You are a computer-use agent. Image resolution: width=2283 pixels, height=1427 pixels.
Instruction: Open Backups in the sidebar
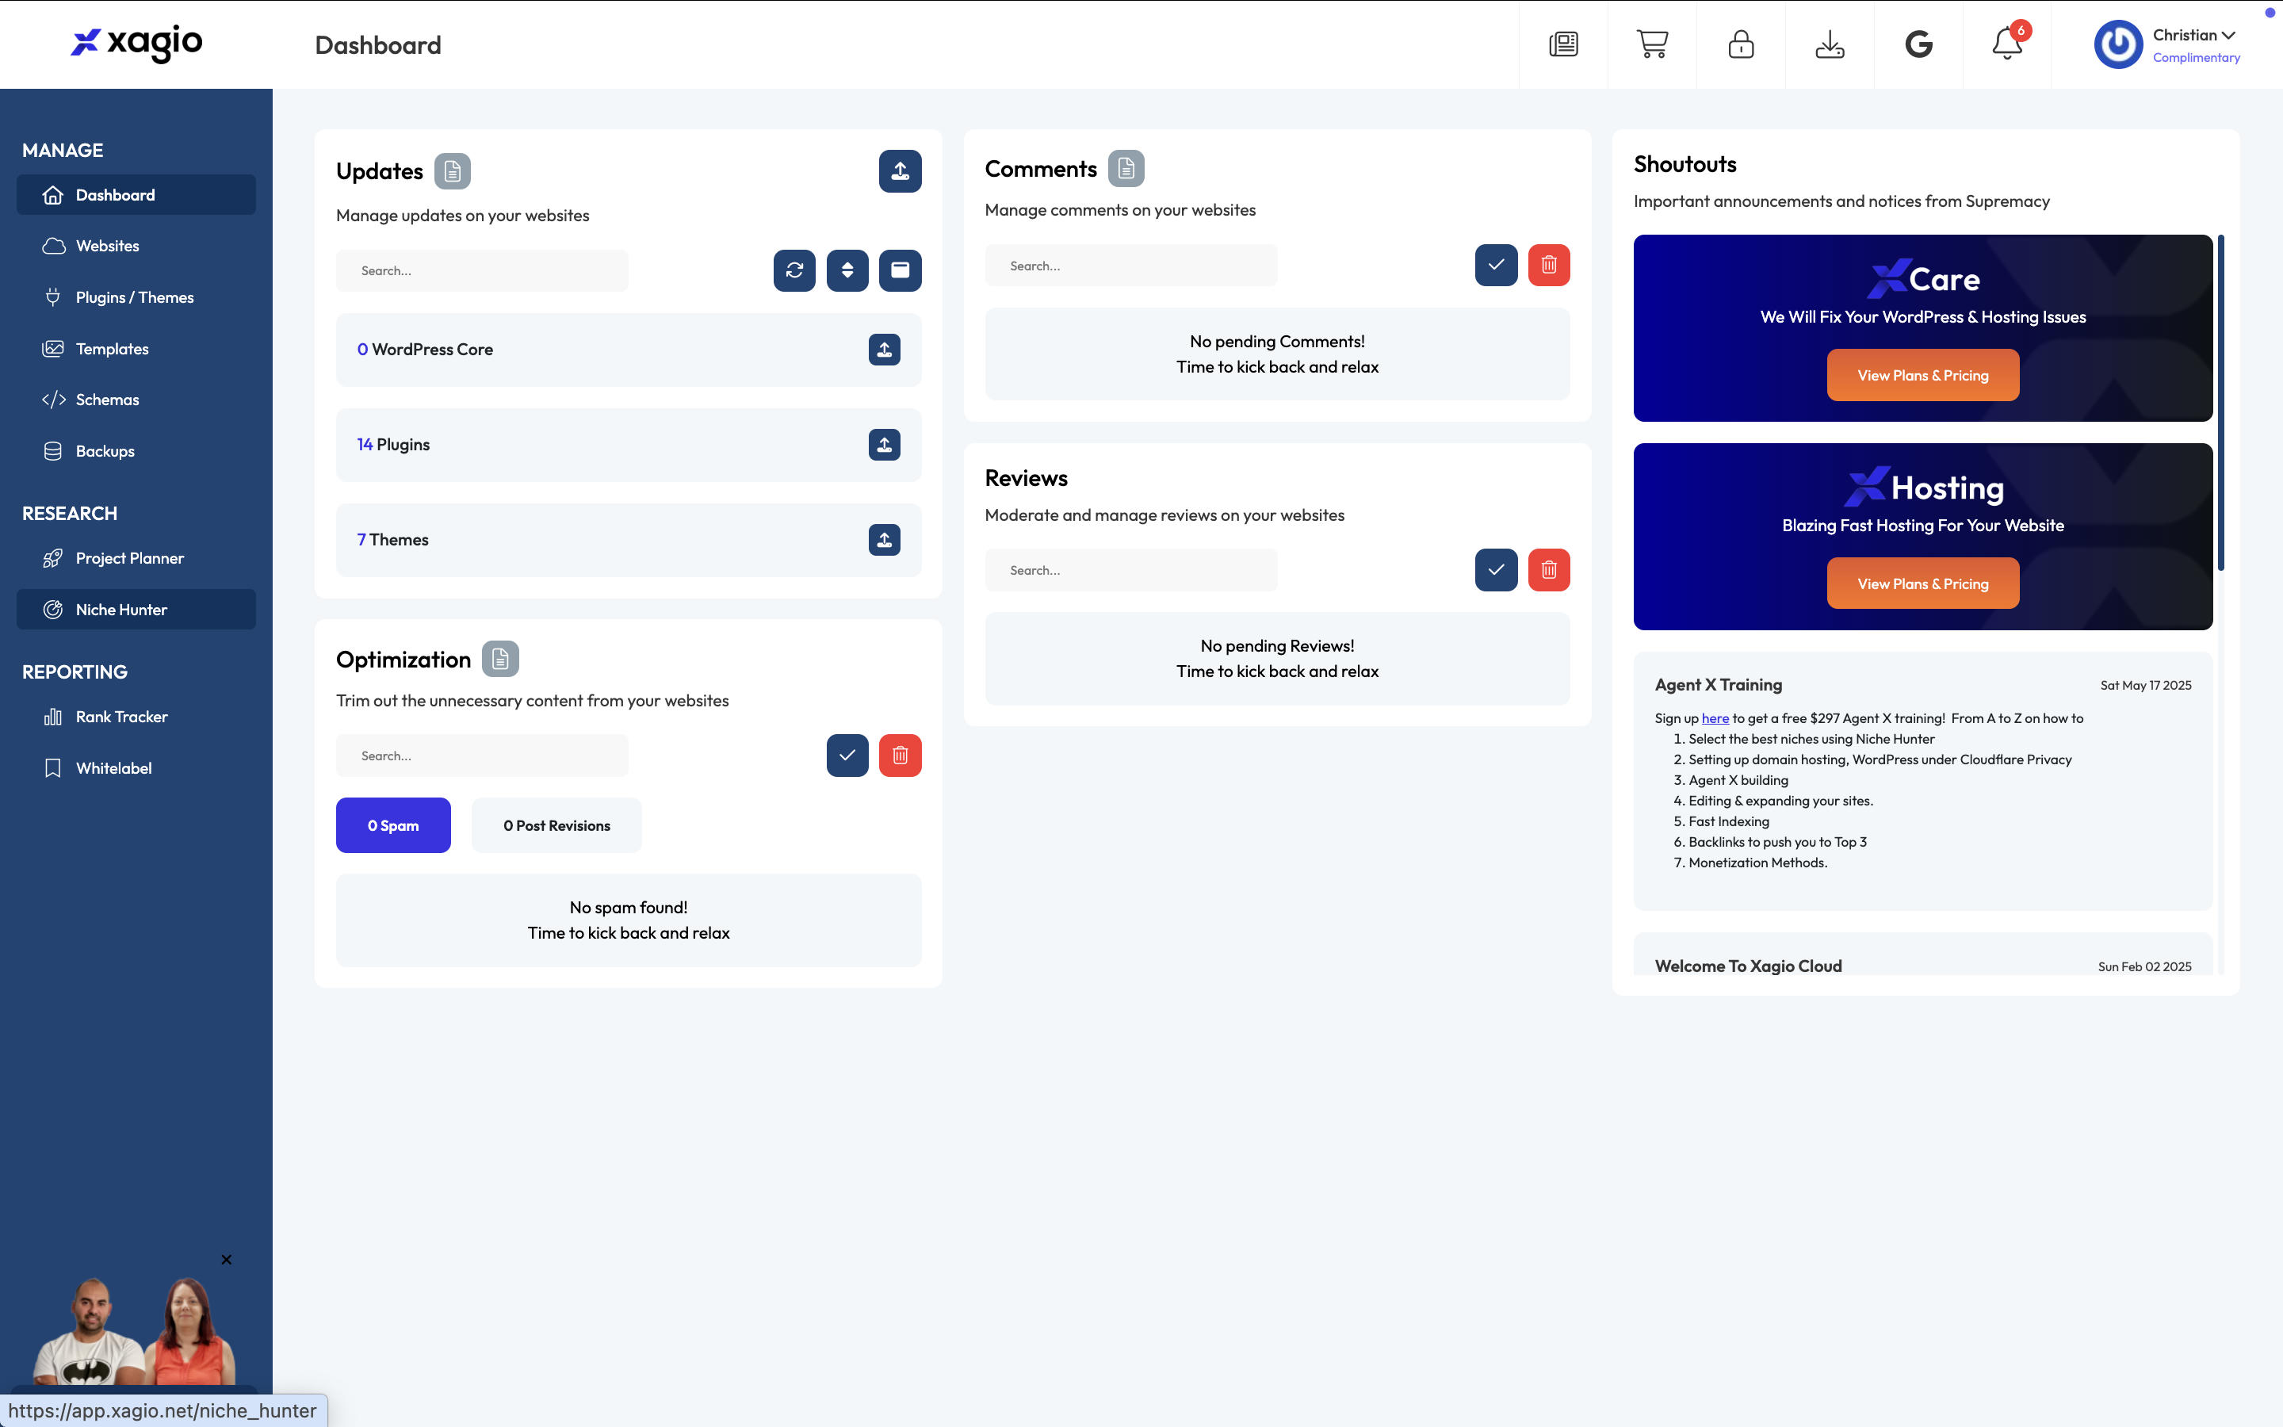[136, 451]
